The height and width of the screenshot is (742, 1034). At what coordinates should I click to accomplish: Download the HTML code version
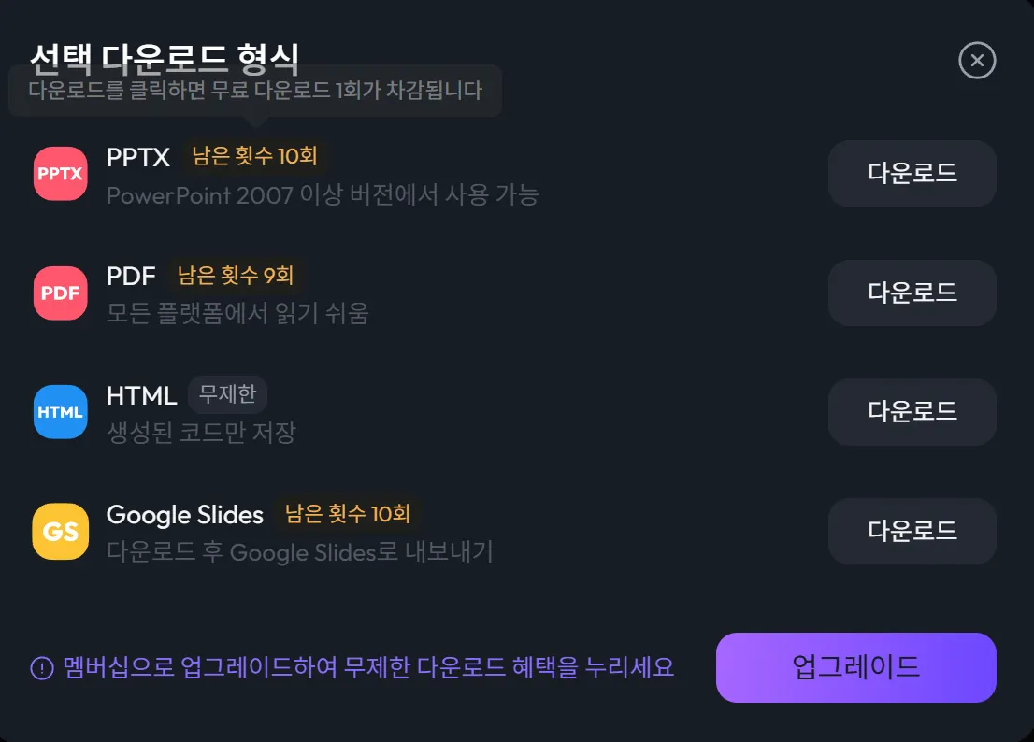click(x=912, y=411)
